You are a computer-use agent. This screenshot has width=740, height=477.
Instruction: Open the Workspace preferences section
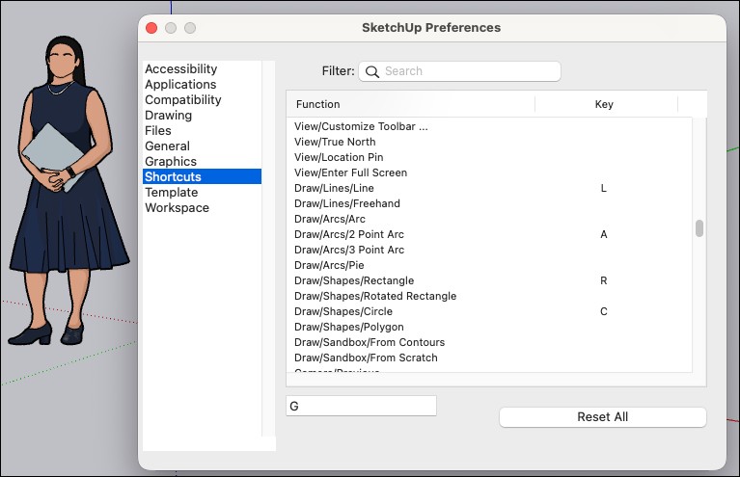177,208
